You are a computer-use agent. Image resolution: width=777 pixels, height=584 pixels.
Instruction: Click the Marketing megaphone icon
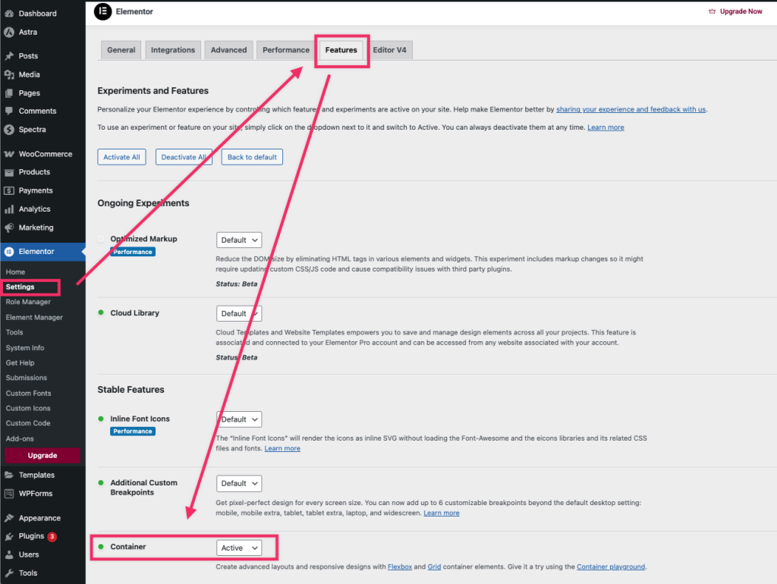click(9, 228)
